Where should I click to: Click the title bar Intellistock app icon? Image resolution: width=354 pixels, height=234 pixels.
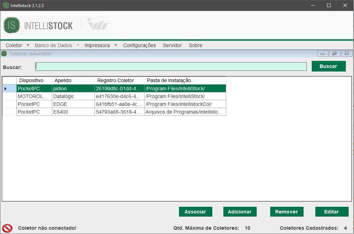click(x=6, y=6)
